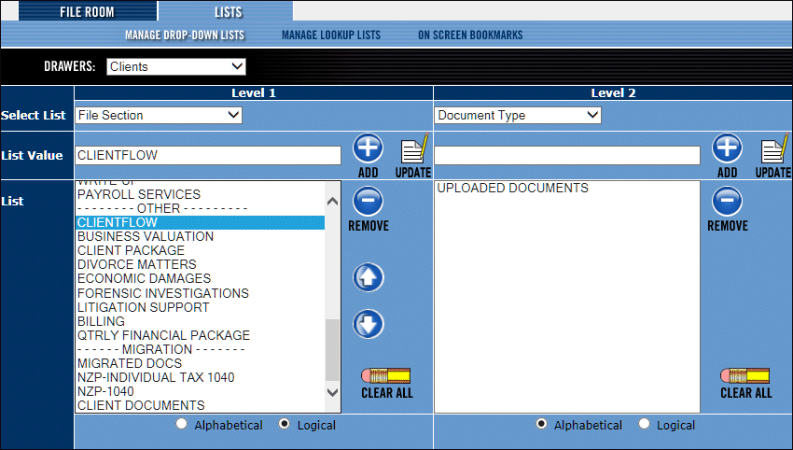Screen dimensions: 793x450
Task: Click the Level 1 Update notepad icon
Action: [x=412, y=151]
